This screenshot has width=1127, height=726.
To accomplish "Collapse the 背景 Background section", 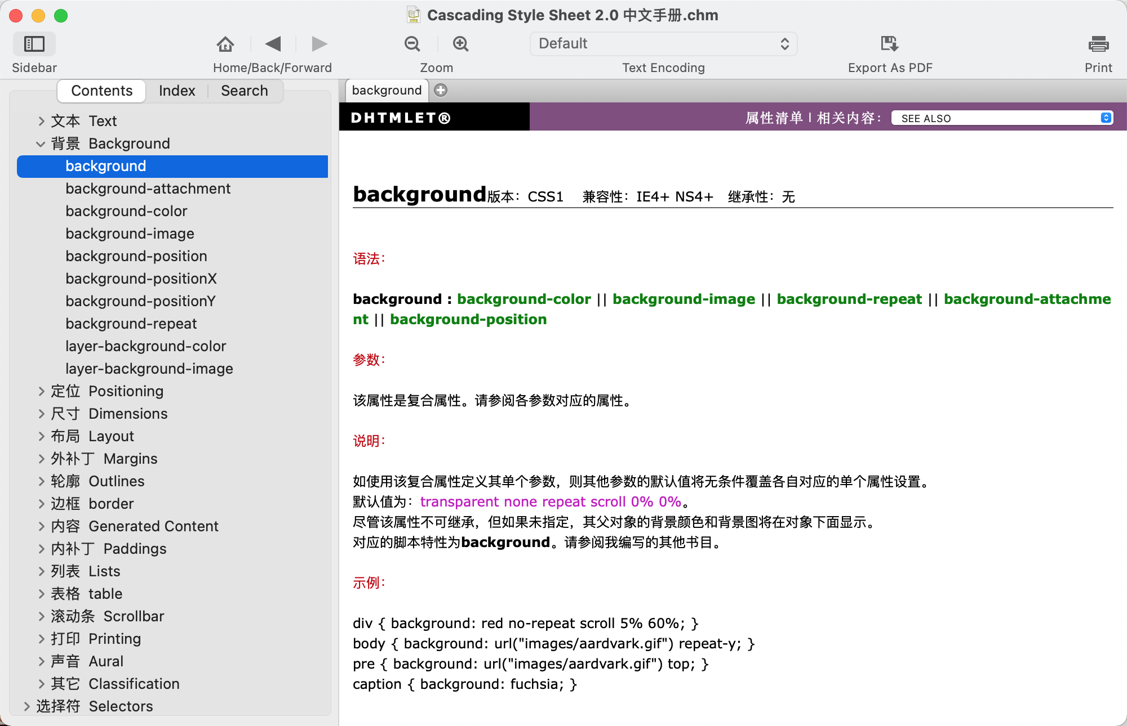I will (40, 144).
